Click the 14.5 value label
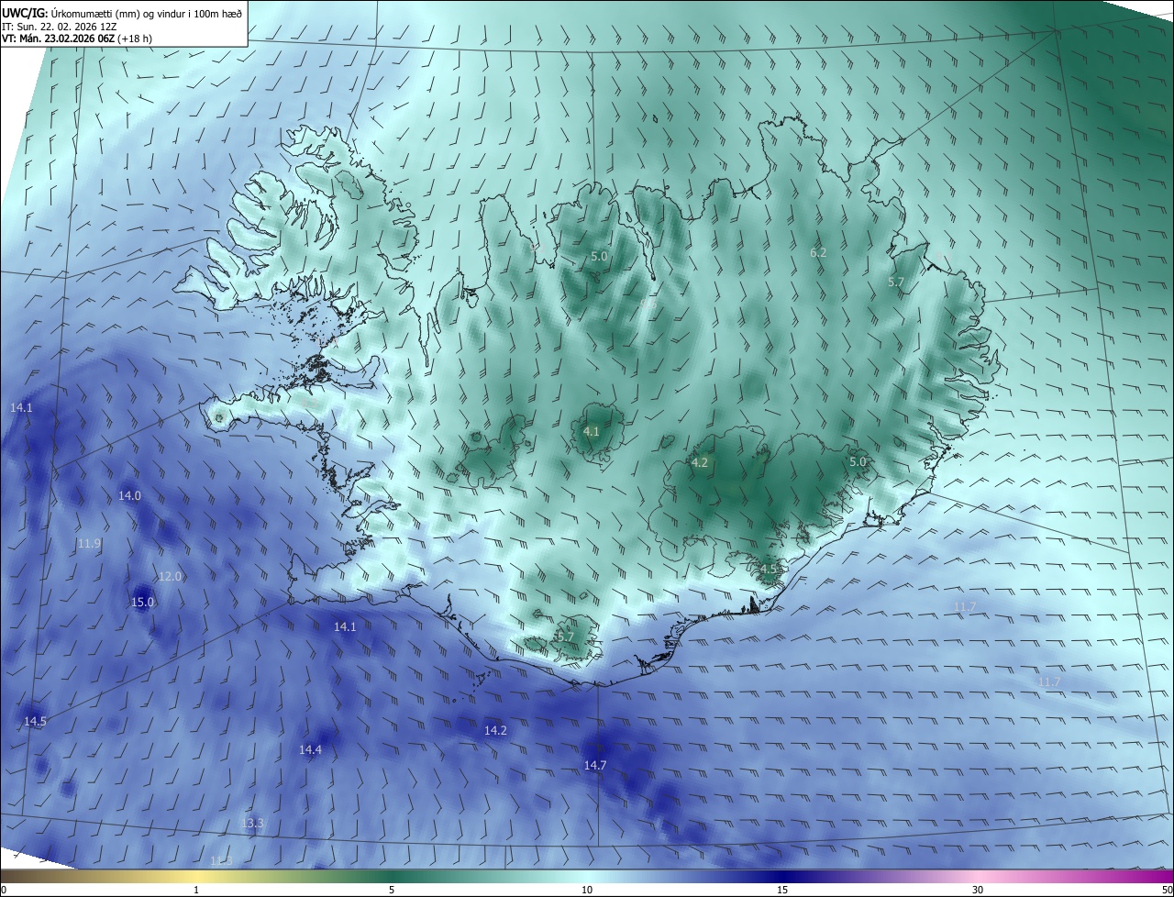 pos(35,722)
